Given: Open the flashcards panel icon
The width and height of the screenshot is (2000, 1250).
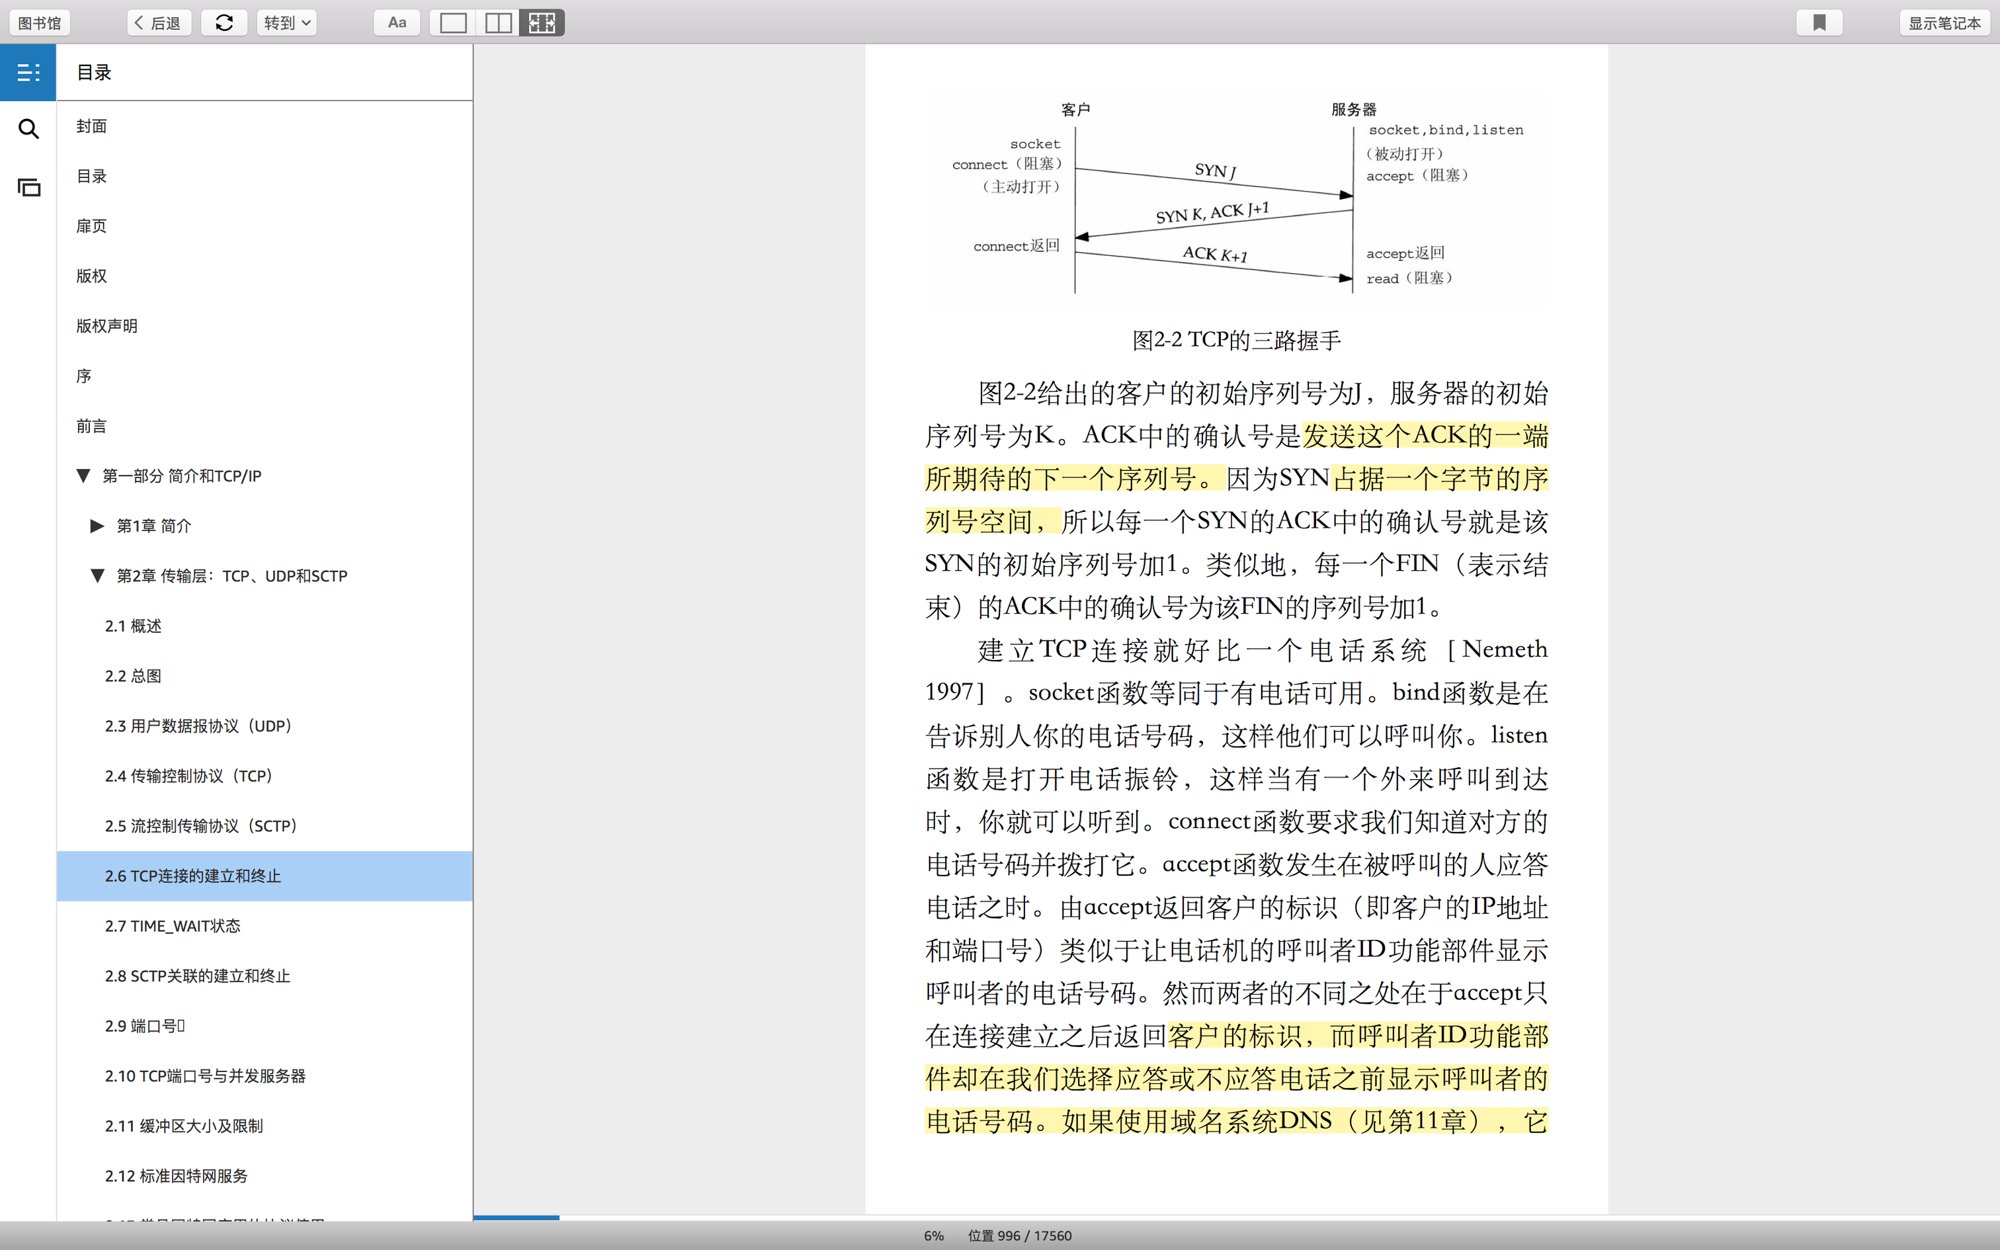Looking at the screenshot, I should (x=28, y=188).
